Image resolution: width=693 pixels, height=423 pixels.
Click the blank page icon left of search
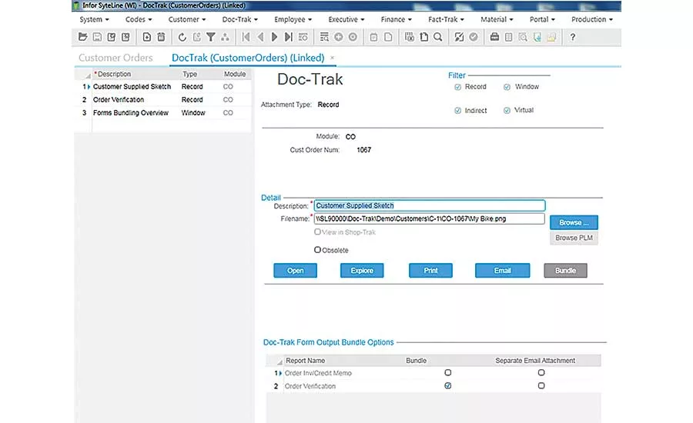423,37
